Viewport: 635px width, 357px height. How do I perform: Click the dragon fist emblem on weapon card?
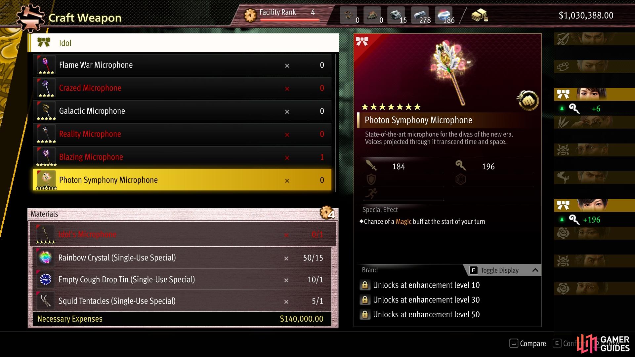(x=528, y=100)
